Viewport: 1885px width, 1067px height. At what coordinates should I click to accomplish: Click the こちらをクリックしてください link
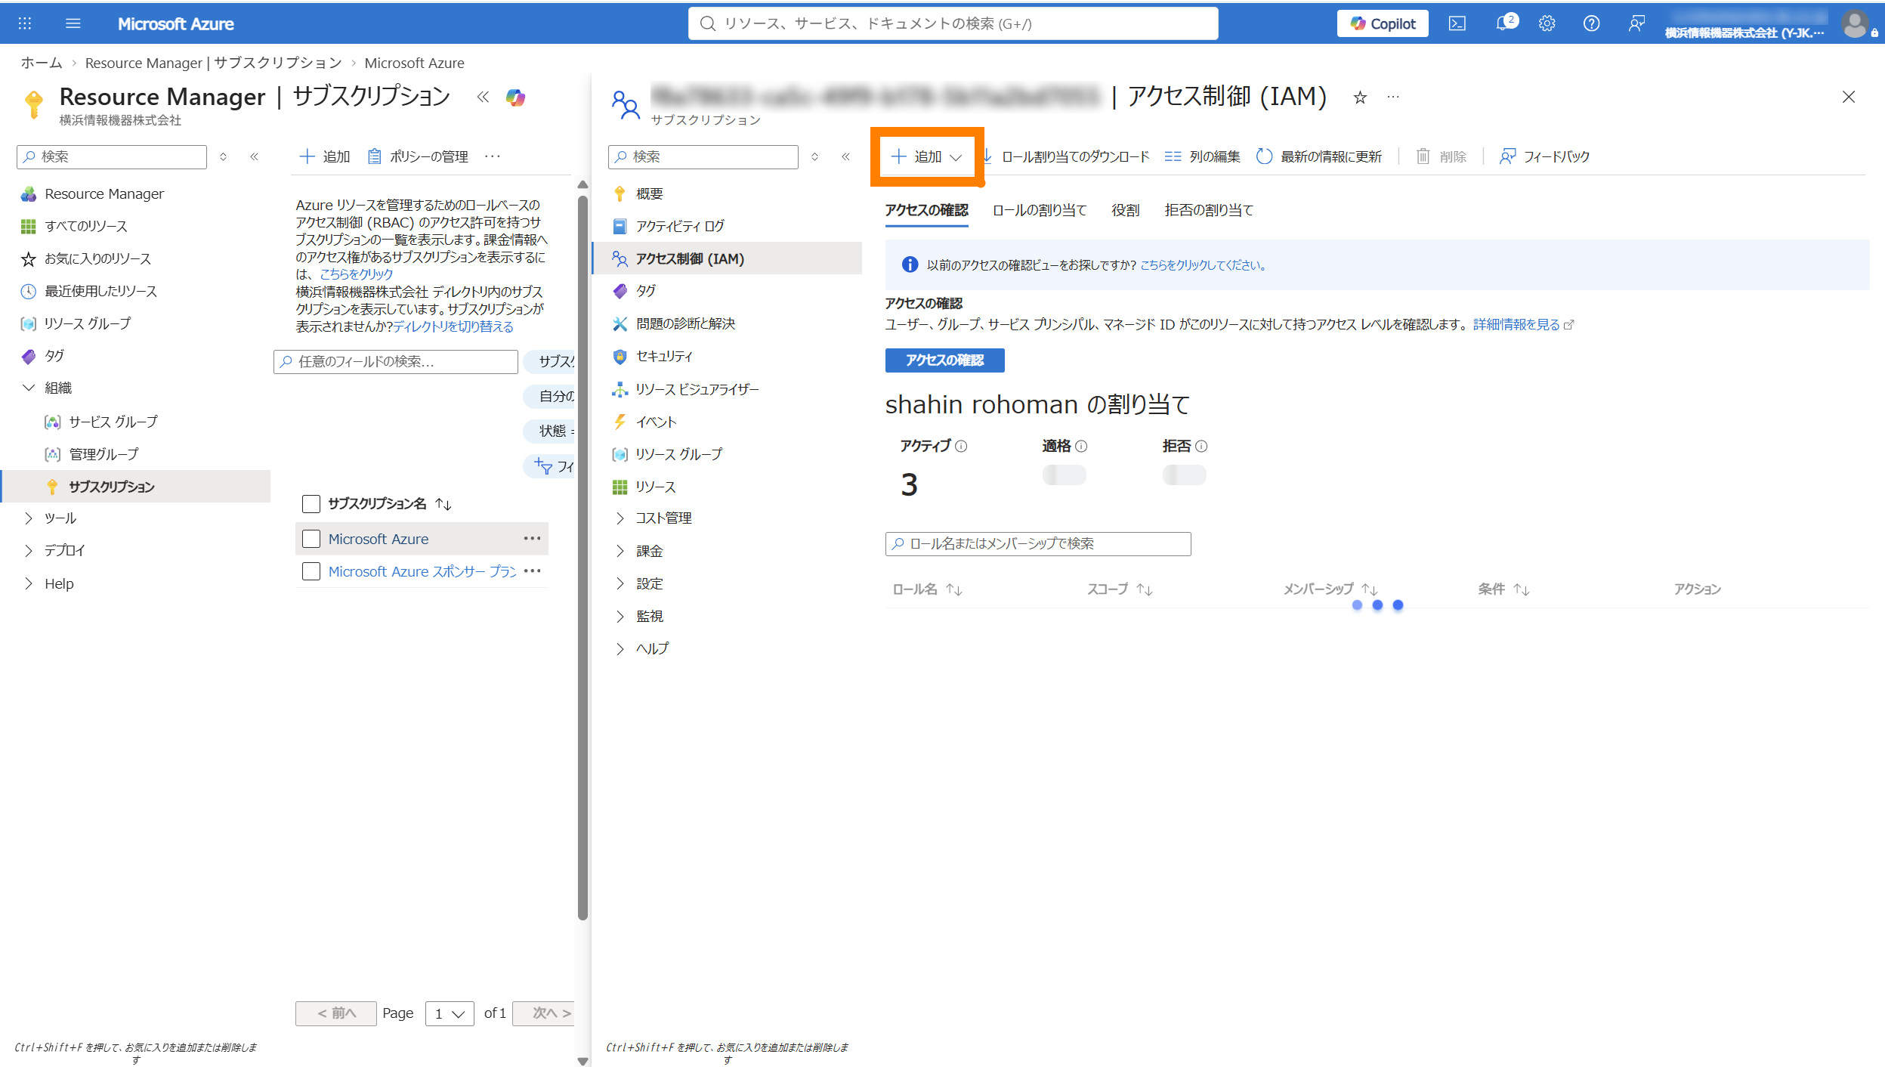click(1204, 265)
